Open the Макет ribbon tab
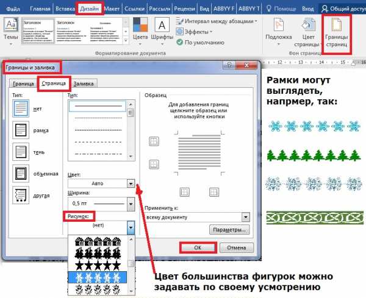The width and height of the screenshot is (366, 298). [112, 9]
